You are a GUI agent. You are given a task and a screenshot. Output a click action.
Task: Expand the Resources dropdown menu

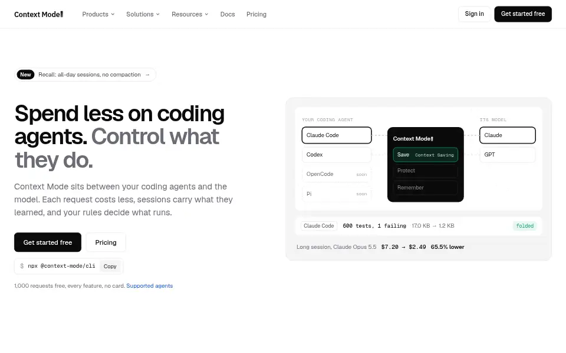[190, 14]
